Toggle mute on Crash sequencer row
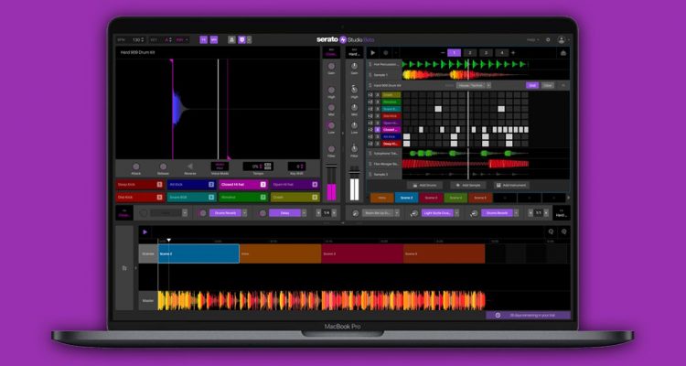Viewport: 686px width, 366px height. tap(370, 94)
